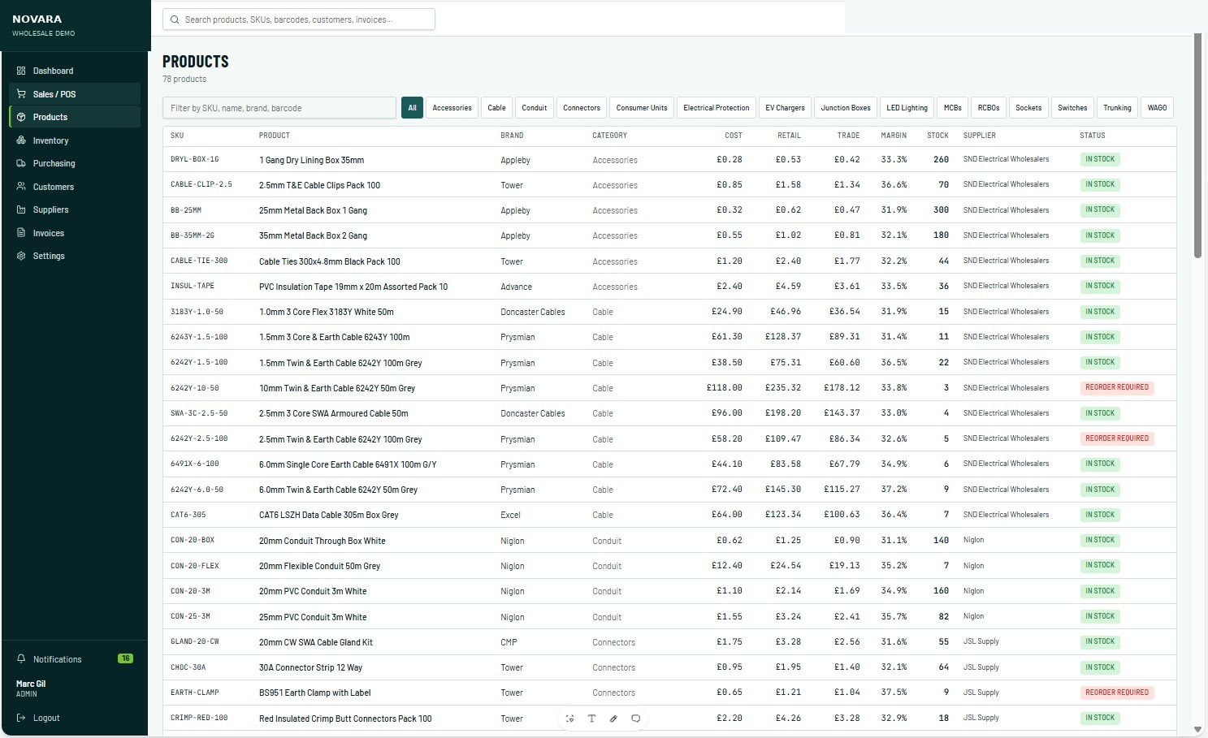Click the magnifier icon in global search

click(x=175, y=19)
